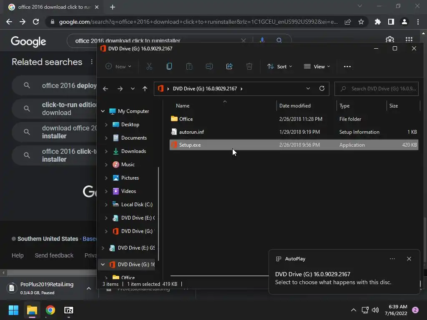This screenshot has width=427, height=320.
Task: Expand the Local Disk (C:) tree node
Action: point(106,205)
